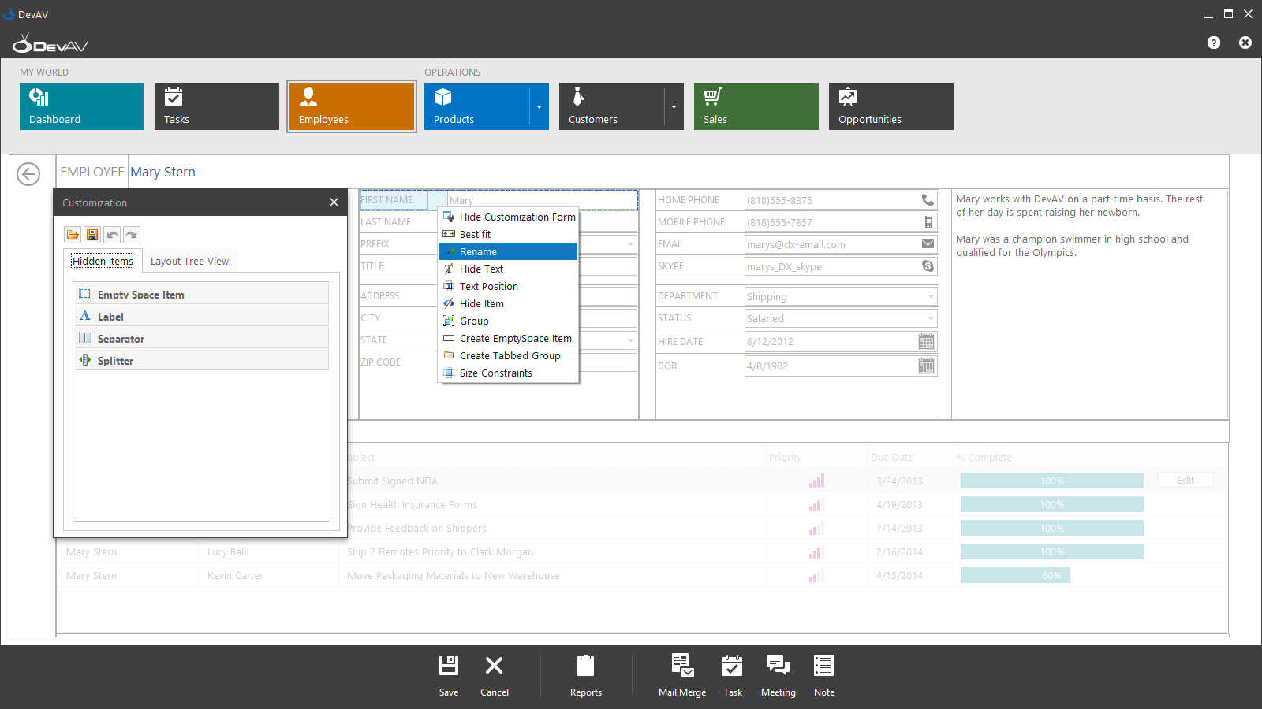Viewport: 1262px width, 709px height.
Task: Choose Text Position in context menu
Action: pyautogui.click(x=509, y=286)
